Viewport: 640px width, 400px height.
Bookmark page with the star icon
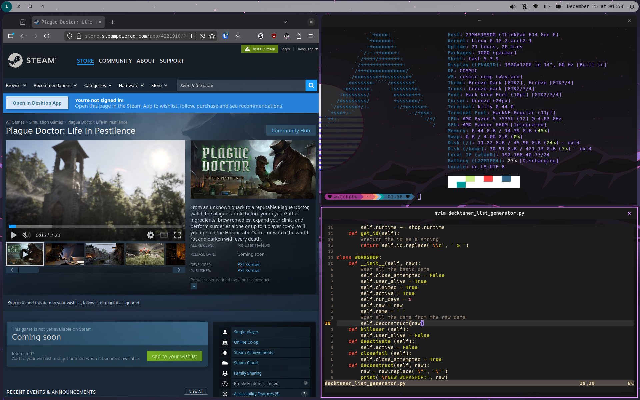tap(212, 36)
